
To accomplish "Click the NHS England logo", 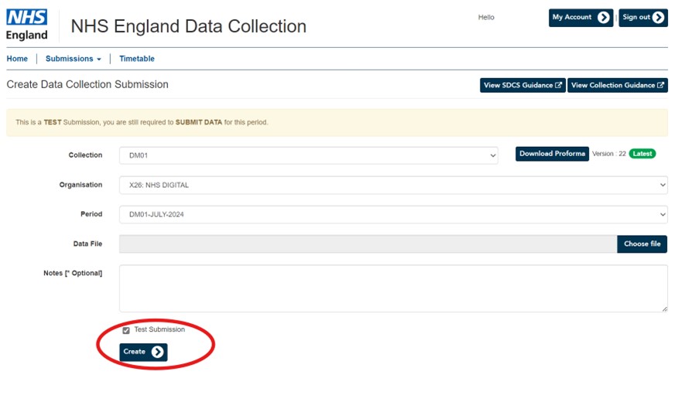I will pyautogui.click(x=27, y=25).
